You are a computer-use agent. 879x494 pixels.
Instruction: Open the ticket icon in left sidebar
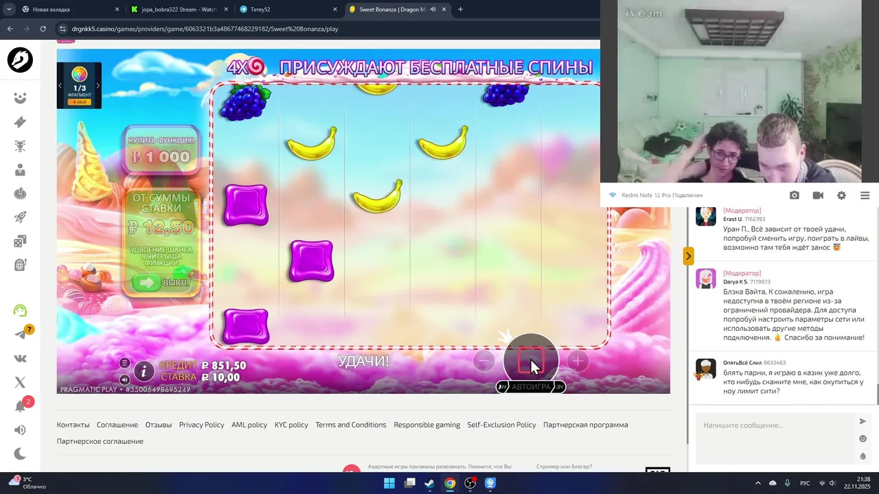(20, 122)
